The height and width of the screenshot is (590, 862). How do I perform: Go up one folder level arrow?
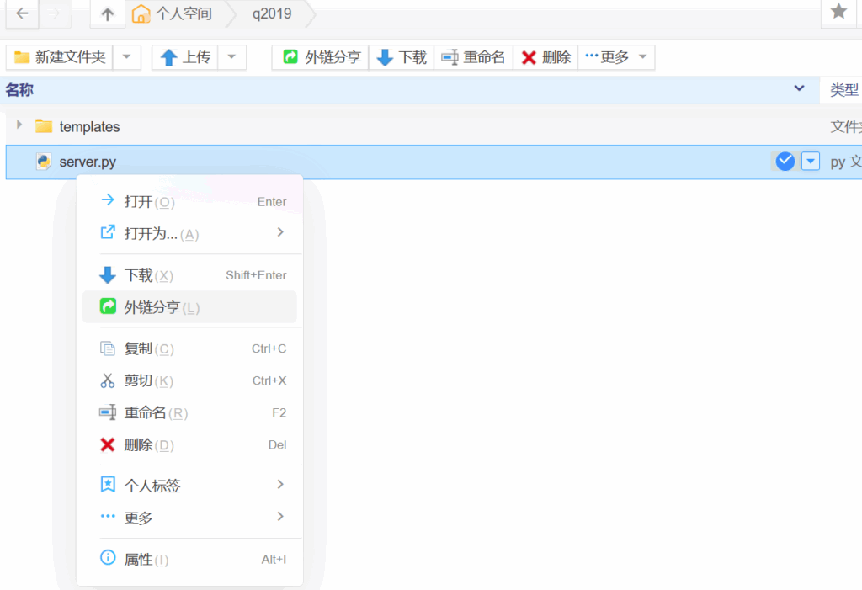pyautogui.click(x=107, y=13)
